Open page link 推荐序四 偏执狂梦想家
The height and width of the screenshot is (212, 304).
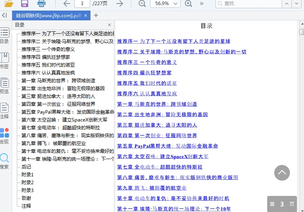[145, 73]
